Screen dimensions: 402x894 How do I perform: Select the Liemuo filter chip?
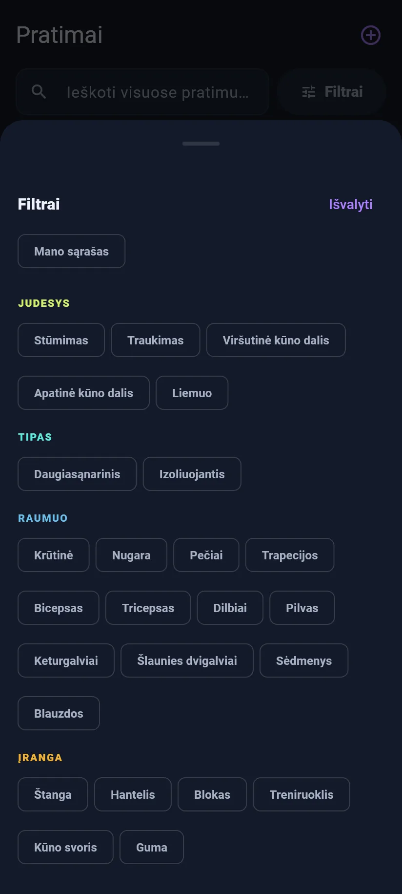pos(192,393)
